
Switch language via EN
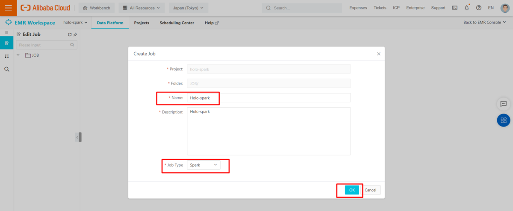[x=491, y=8]
